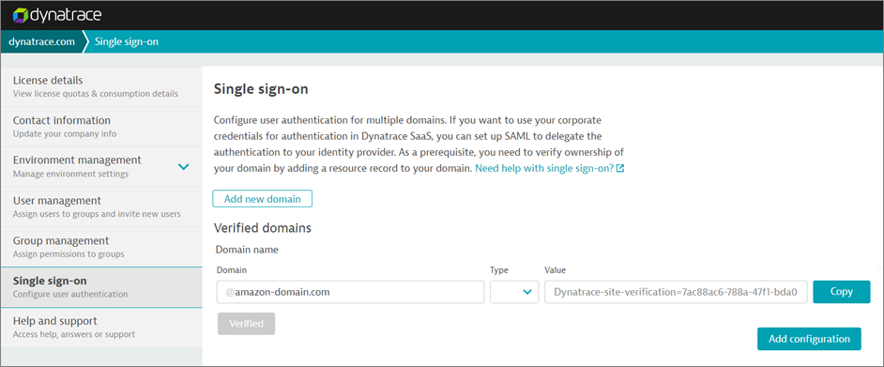Click the Value column label

tap(555, 270)
